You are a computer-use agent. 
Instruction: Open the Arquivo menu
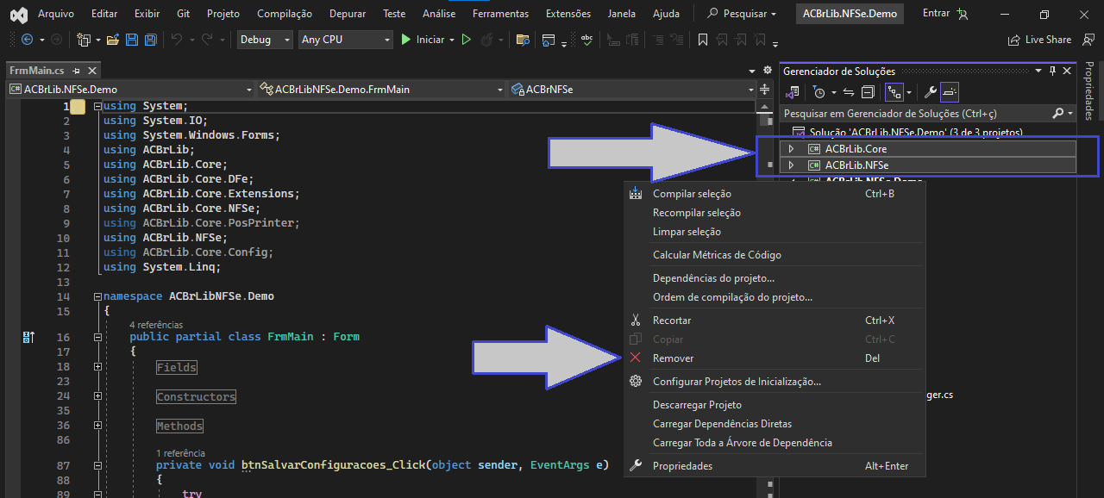tap(56, 14)
